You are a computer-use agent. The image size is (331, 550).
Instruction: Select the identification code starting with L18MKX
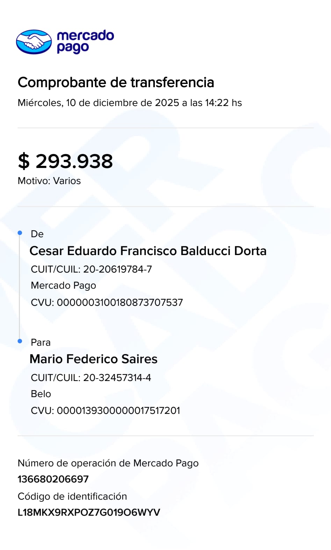click(x=89, y=512)
